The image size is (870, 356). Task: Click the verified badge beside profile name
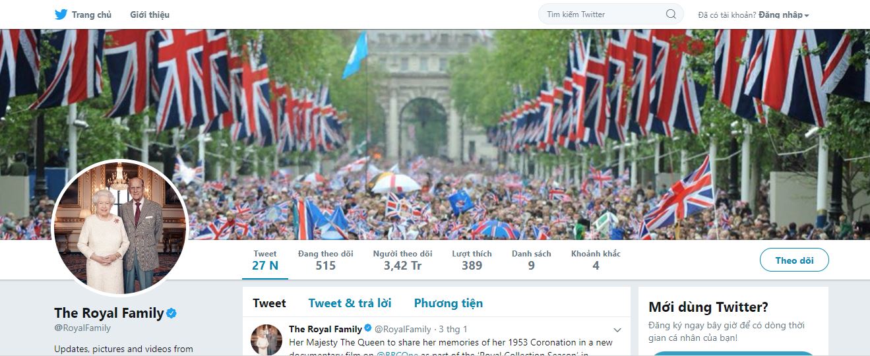171,313
